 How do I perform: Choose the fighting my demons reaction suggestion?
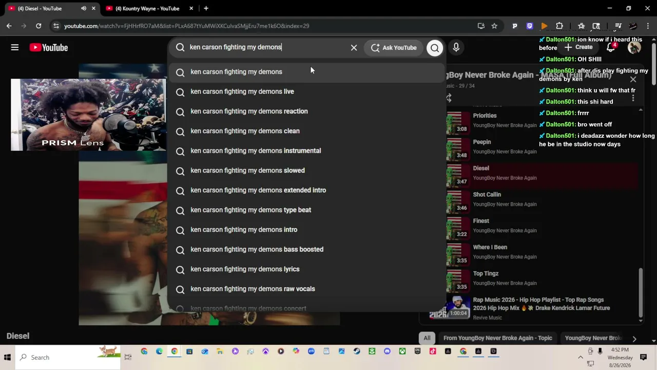tap(306, 112)
